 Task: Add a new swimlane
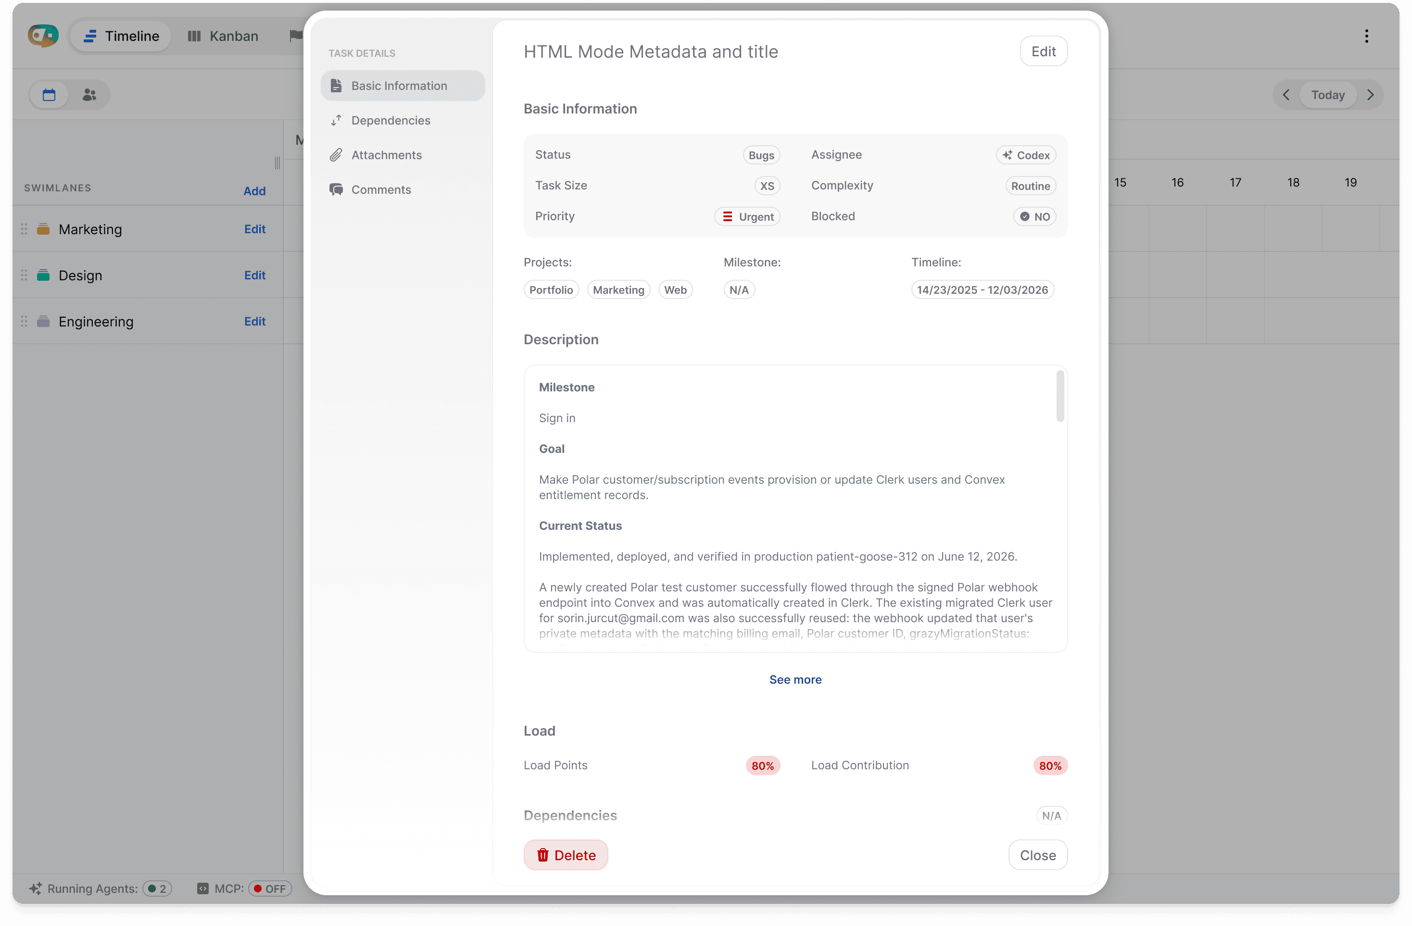tap(254, 191)
